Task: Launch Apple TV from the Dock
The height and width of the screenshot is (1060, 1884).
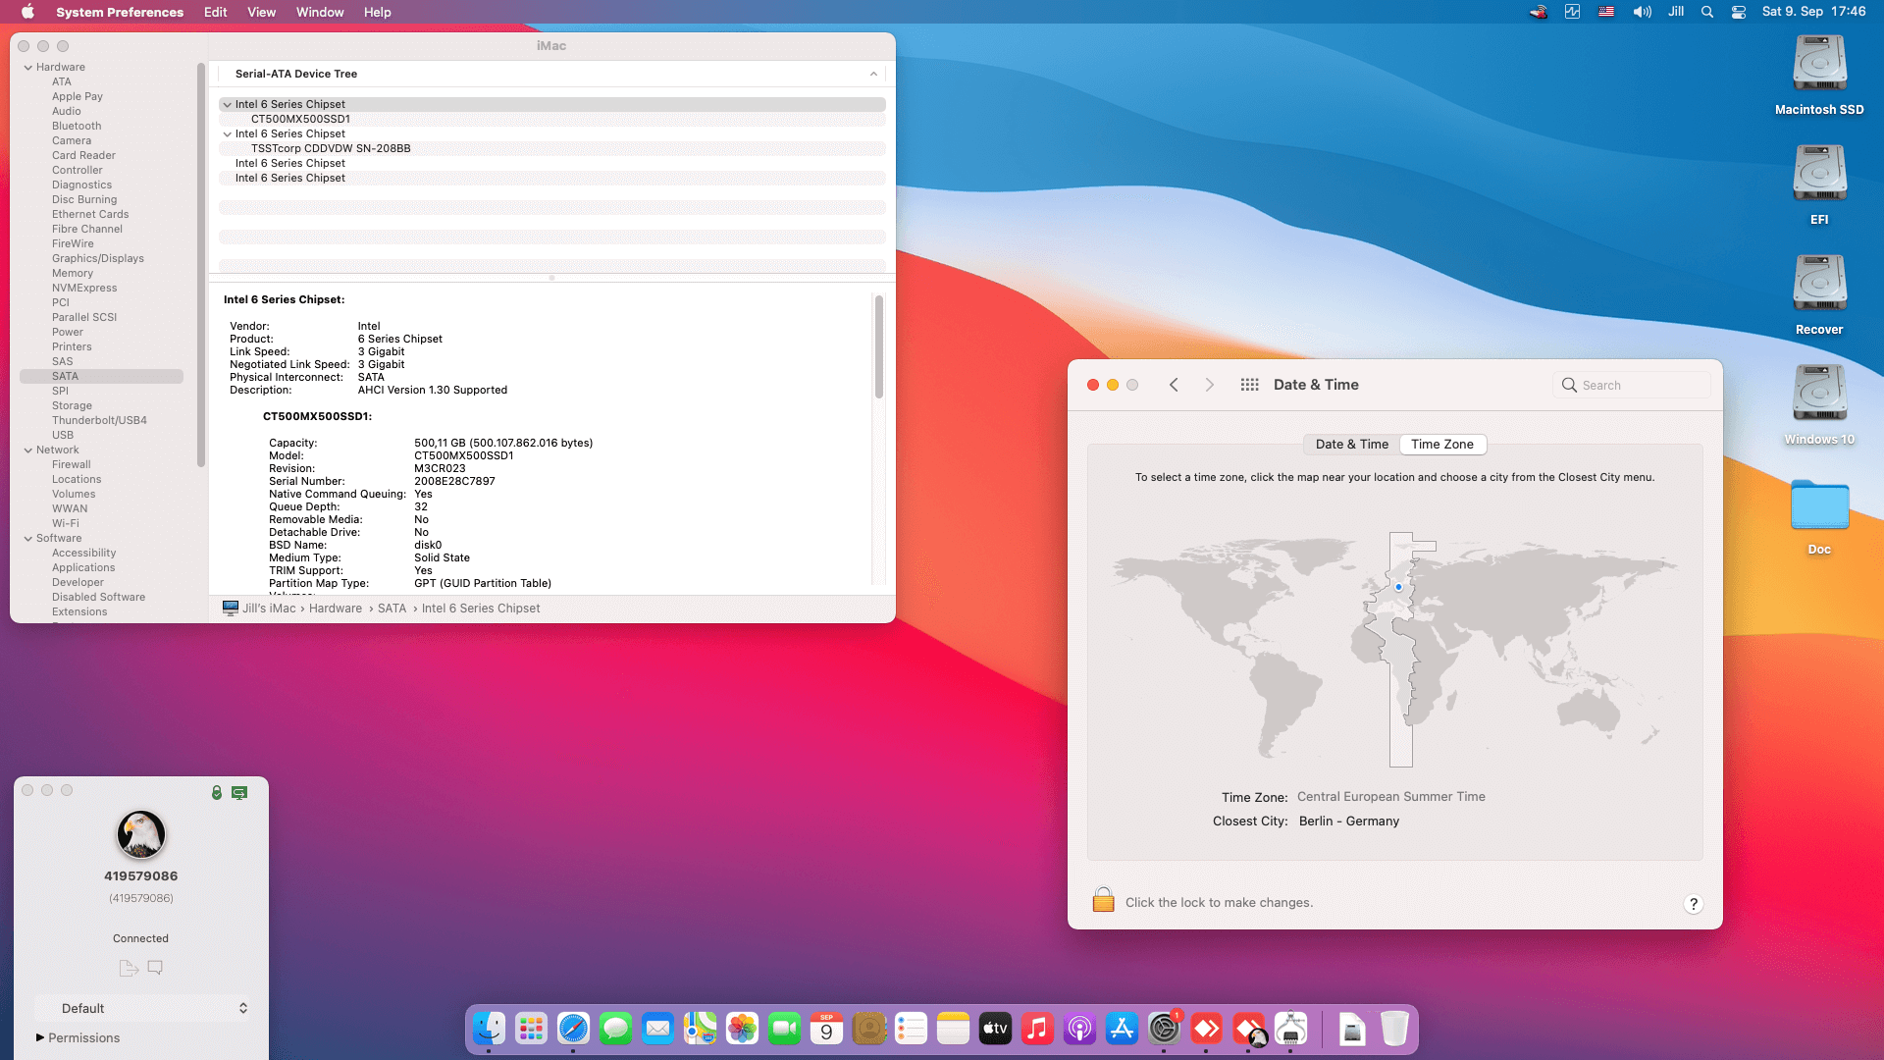Action: pyautogui.click(x=995, y=1029)
